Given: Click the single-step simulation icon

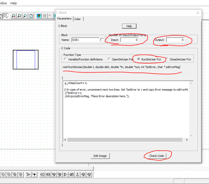Looking at the screenshot, I should point(50,16).
